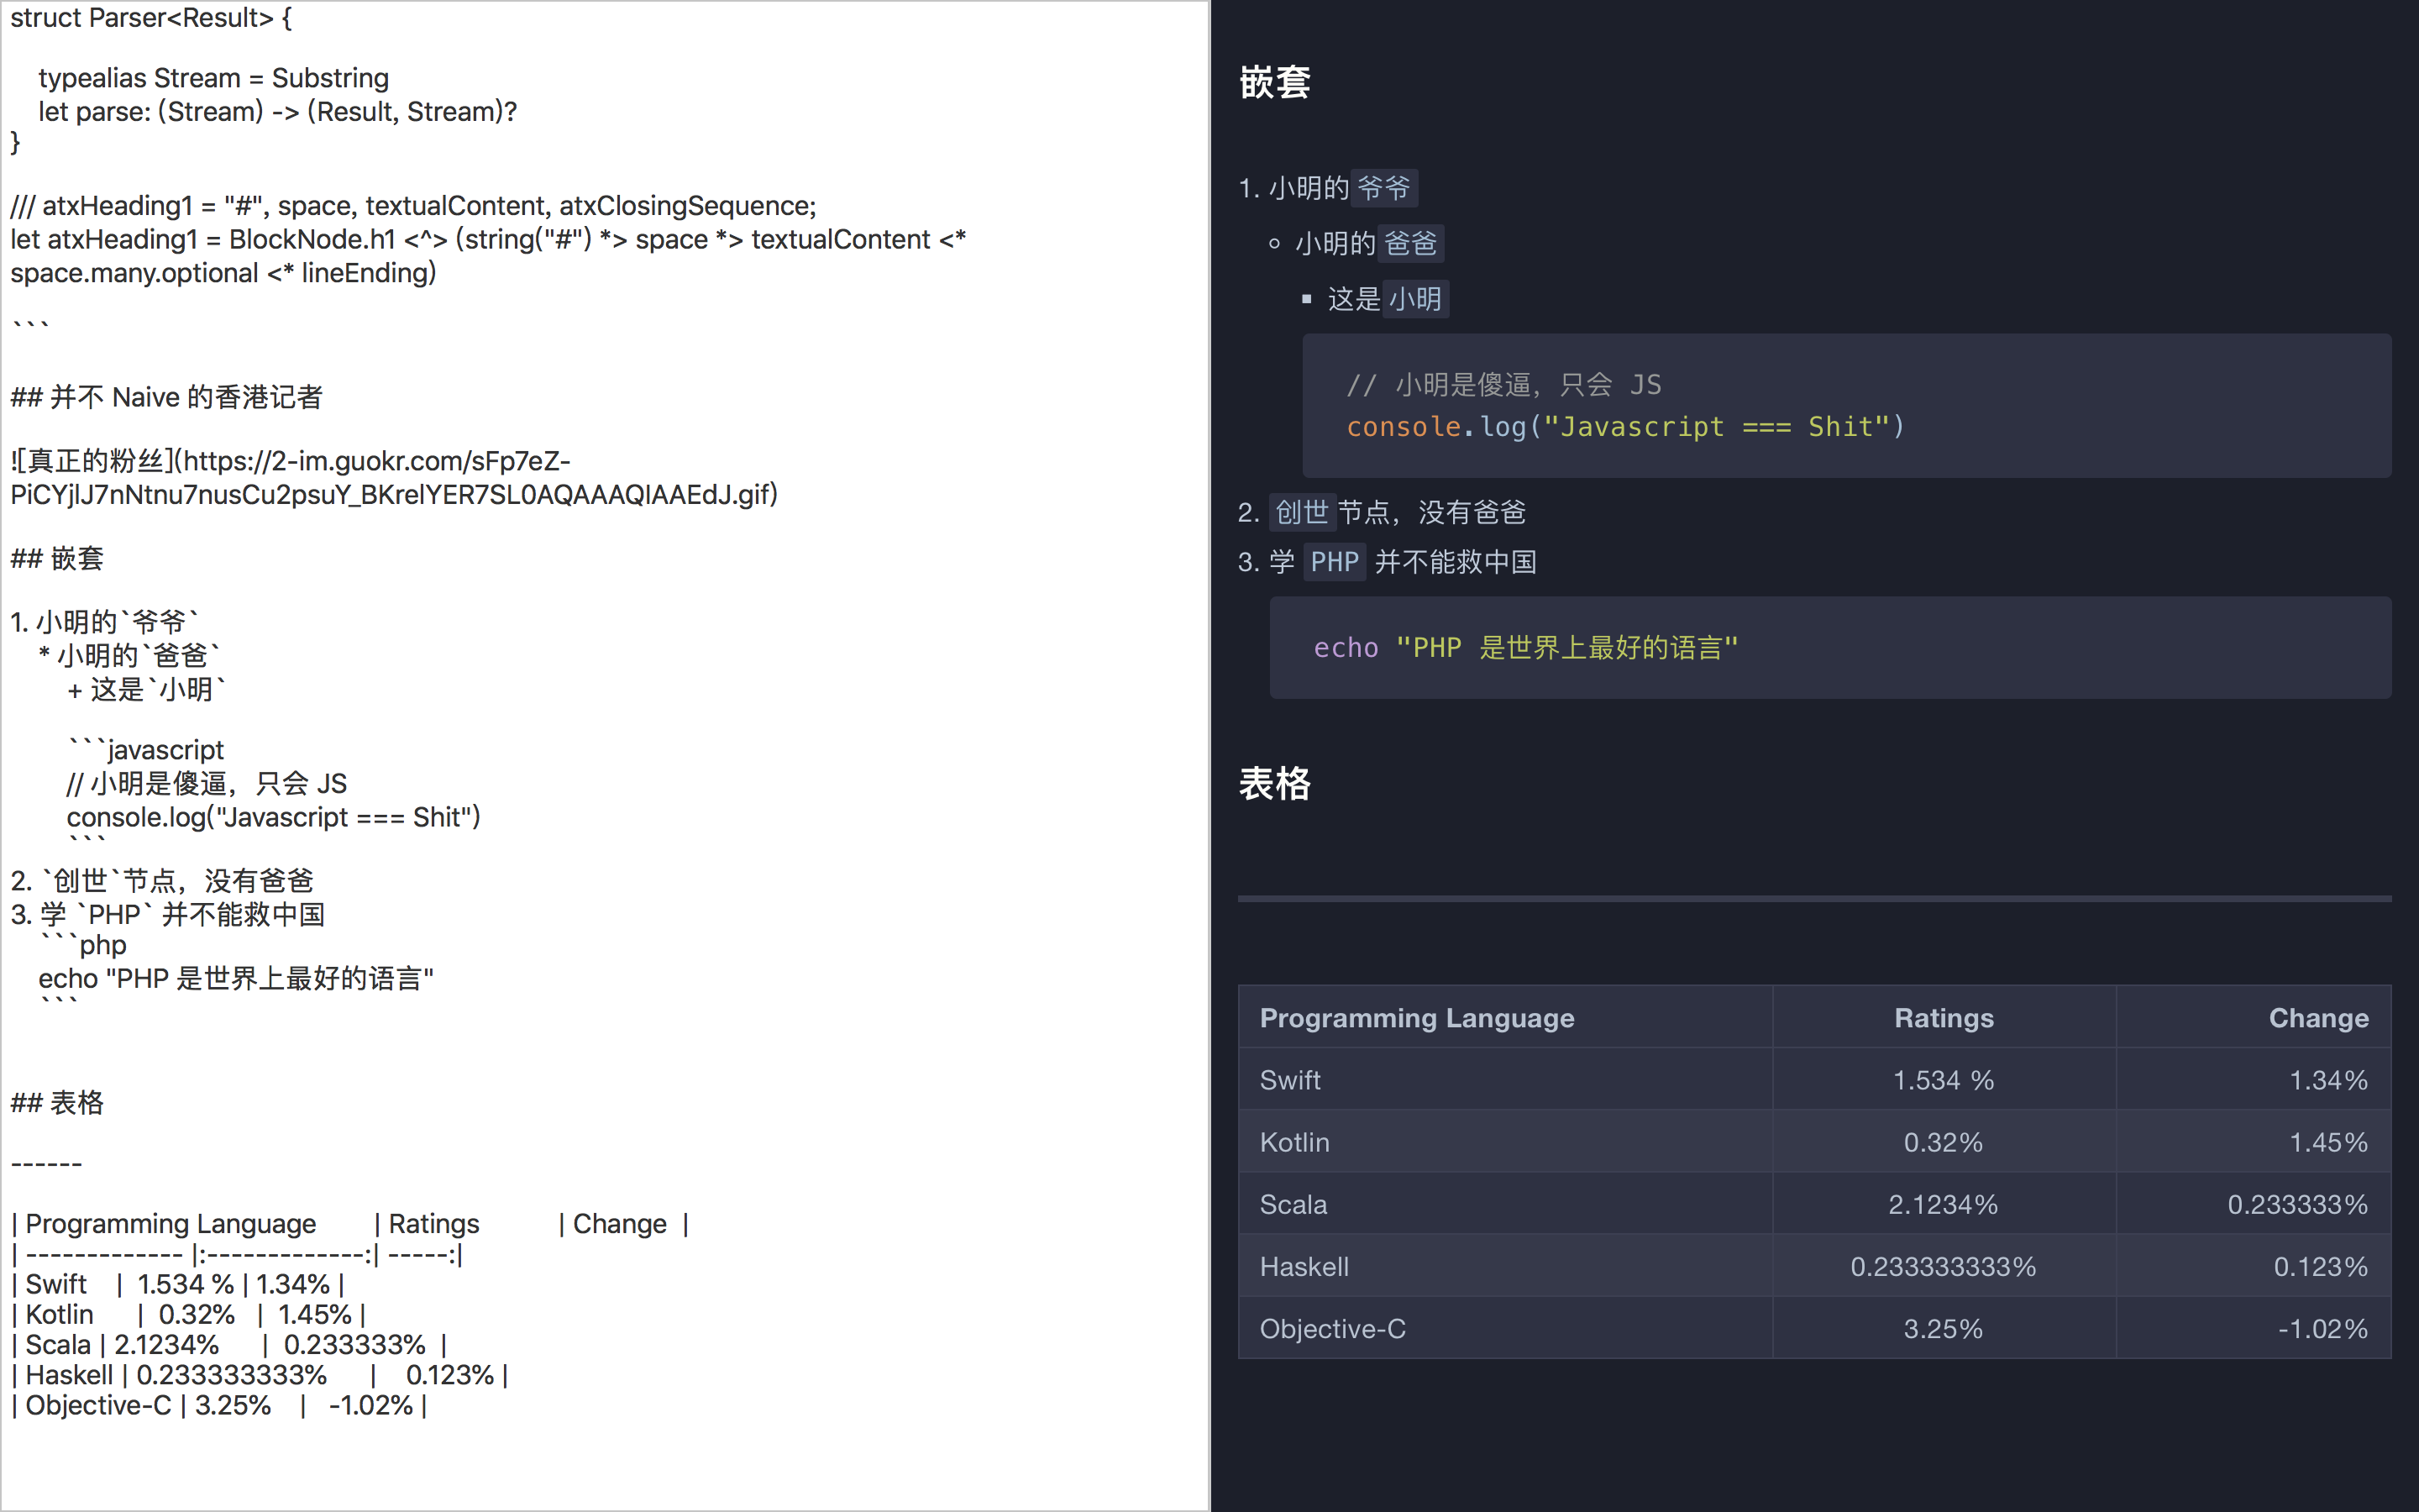Click the '/// atxHeading1' comment line in editor
2419x1512 pixels.
click(413, 205)
